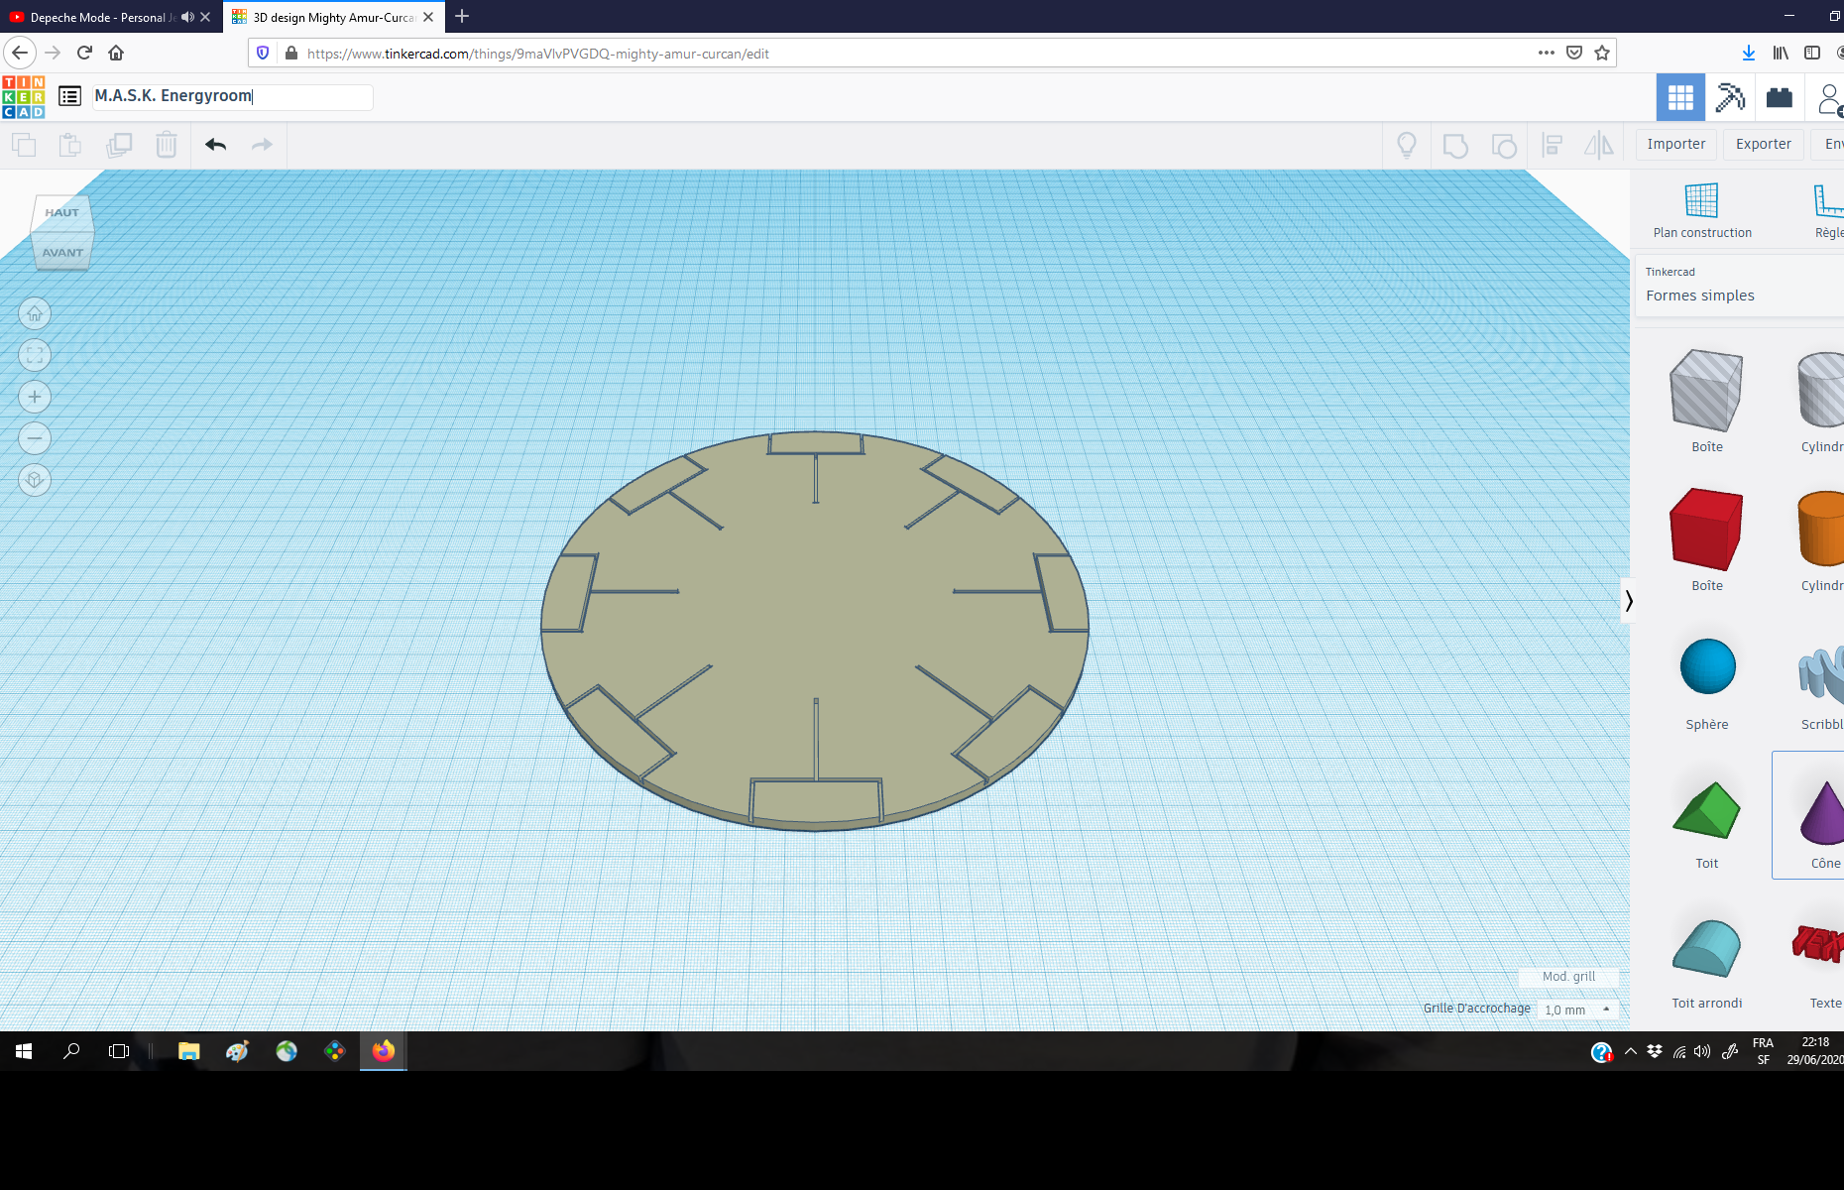Close the Depeche Mode tab

205,17
